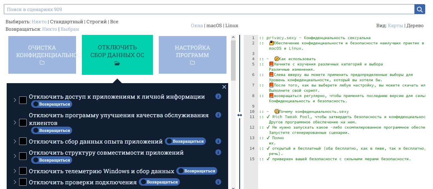Switch to Linux scripts
The height and width of the screenshot is (189, 433).
pyautogui.click(x=232, y=25)
